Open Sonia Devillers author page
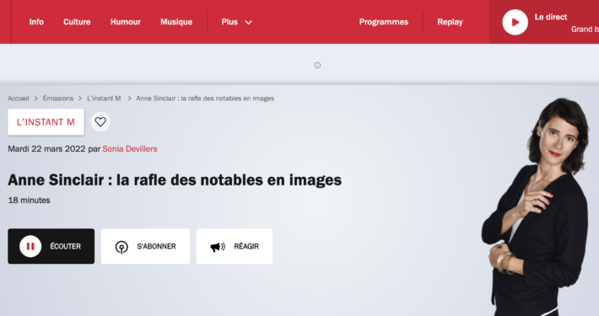The height and width of the screenshot is (316, 599). pos(130,149)
